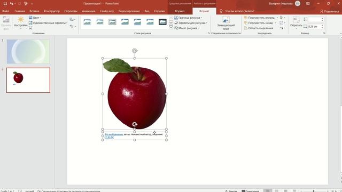Apply the fifth picture style thumbnail
342x192 pixels.
pyautogui.click(x=137, y=22)
